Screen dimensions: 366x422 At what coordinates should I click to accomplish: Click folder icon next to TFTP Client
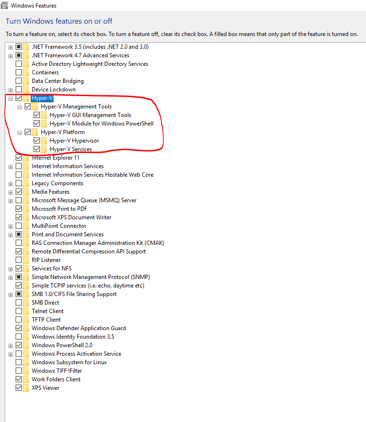[26, 320]
